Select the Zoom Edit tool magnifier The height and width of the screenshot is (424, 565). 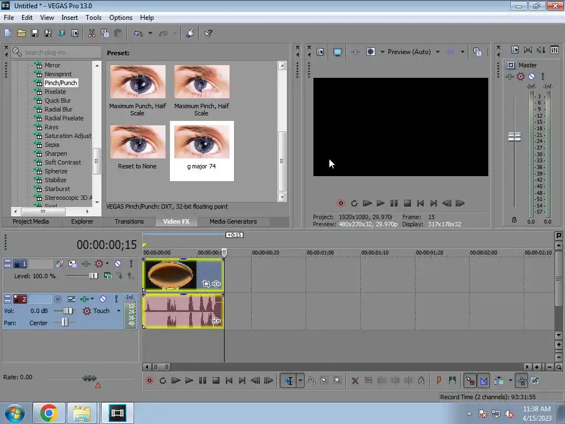point(337,380)
